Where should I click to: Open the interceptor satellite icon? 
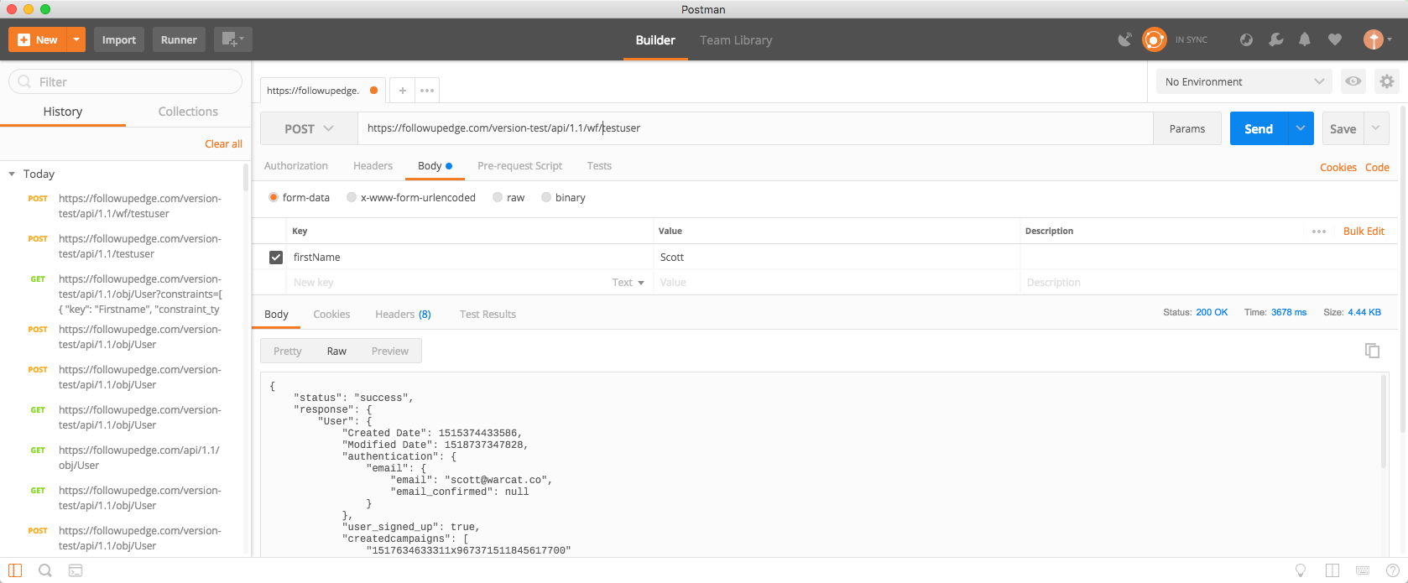(x=1125, y=39)
